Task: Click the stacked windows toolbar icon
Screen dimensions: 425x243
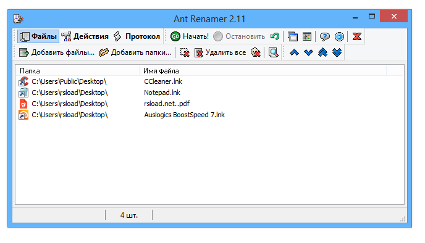Action: point(292,36)
